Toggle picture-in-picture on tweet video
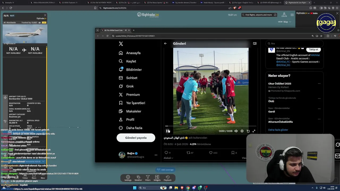Viewport: 340px width, 191px height. click(x=248, y=131)
